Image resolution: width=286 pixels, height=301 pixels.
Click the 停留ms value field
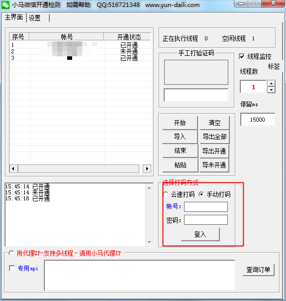(258, 120)
